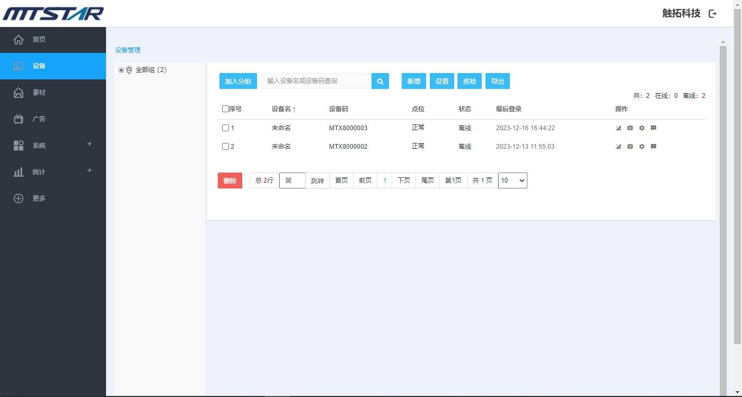
Task: Click the camera icon in row MTX8000002
Action: pos(630,147)
